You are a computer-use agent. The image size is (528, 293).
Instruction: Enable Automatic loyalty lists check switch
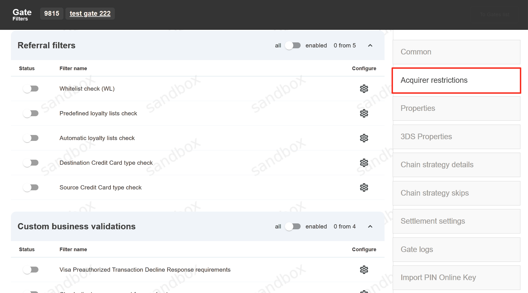click(x=31, y=138)
